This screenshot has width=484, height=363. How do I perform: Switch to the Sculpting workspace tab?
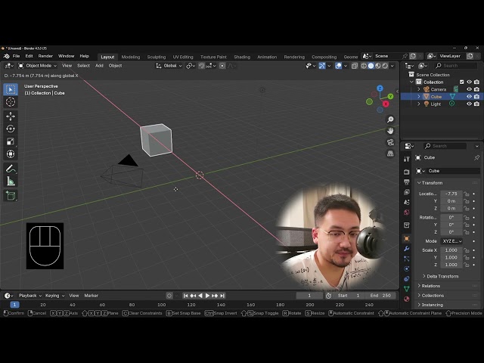pyautogui.click(x=157, y=57)
